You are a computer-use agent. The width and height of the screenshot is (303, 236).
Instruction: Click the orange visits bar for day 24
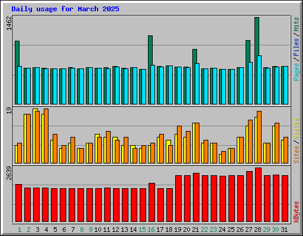(224, 157)
